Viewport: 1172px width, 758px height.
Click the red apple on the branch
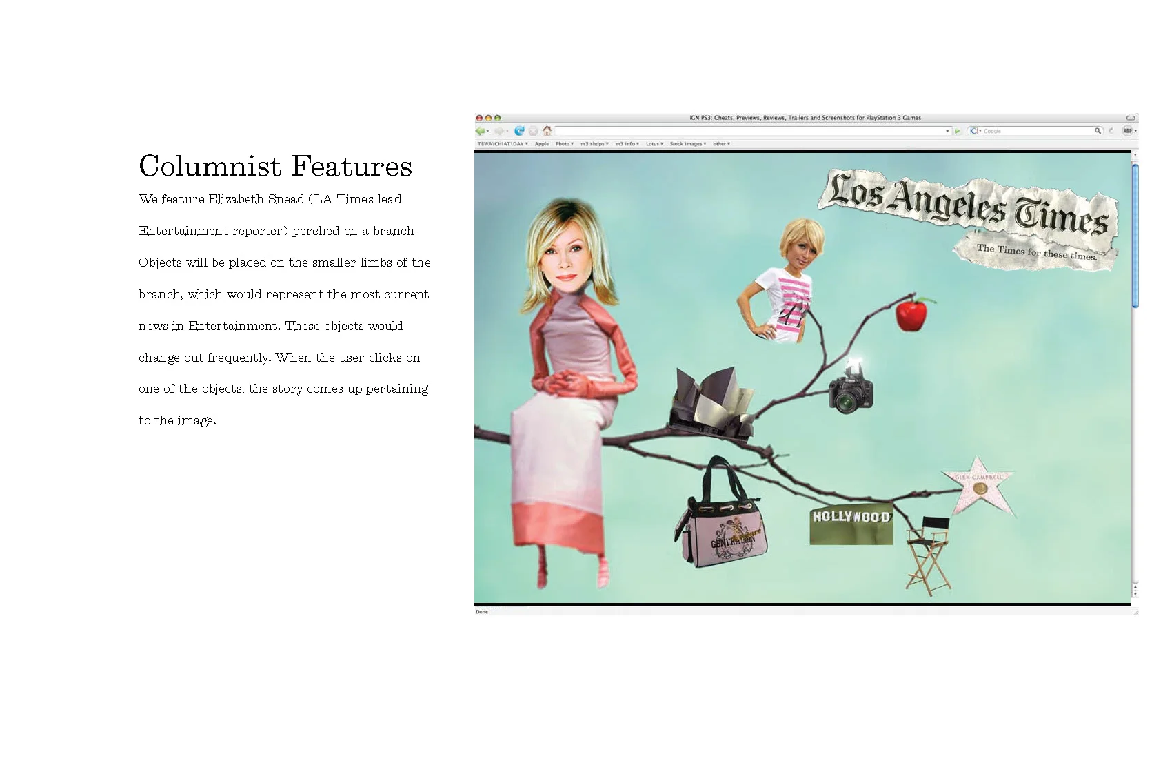pos(913,314)
